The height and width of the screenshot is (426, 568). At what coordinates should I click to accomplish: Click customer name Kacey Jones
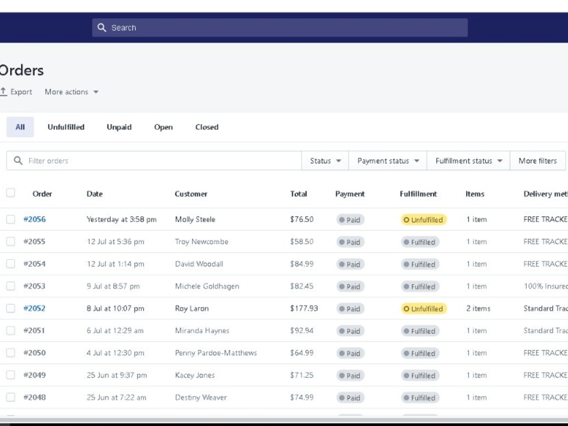[x=195, y=375]
